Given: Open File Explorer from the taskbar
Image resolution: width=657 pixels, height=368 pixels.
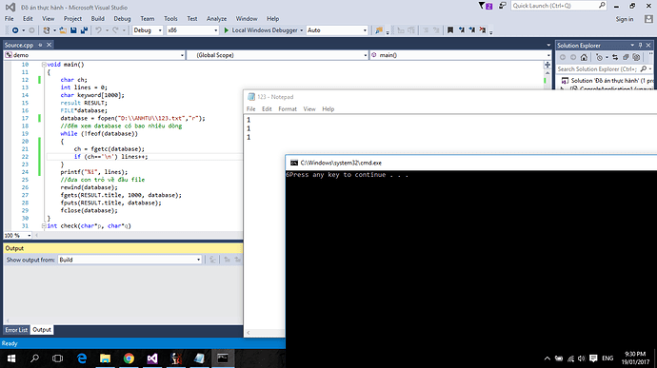Looking at the screenshot, I should pos(105,358).
